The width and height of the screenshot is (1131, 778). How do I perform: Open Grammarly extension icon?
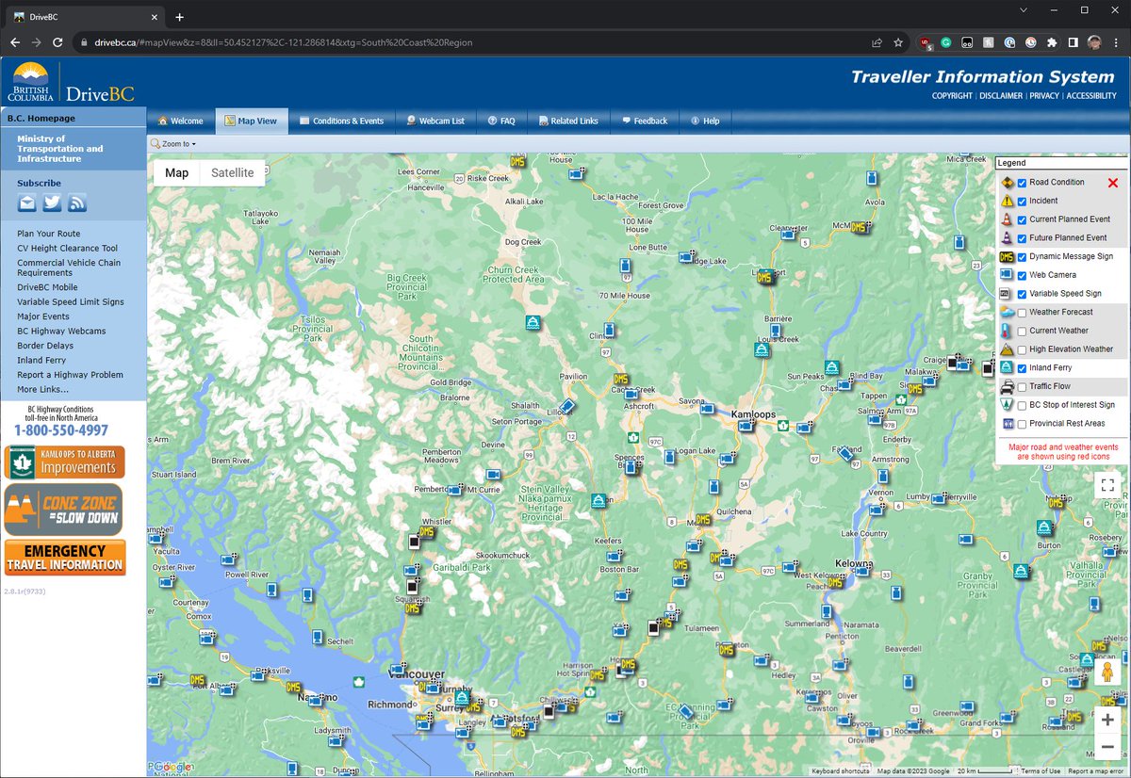pos(946,42)
